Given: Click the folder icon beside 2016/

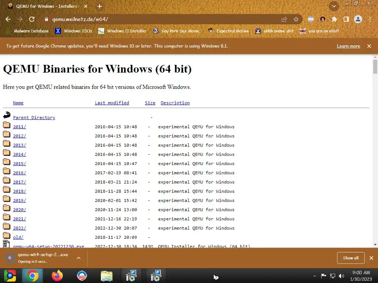Looking at the screenshot, I should click(x=7, y=171).
